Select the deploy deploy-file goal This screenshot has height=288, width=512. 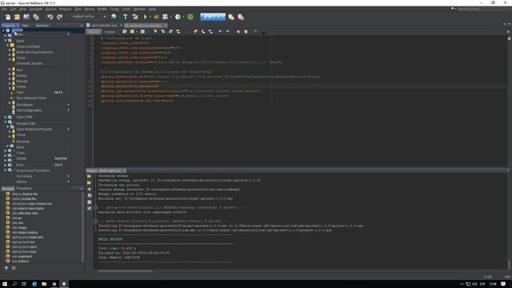coord(25,194)
